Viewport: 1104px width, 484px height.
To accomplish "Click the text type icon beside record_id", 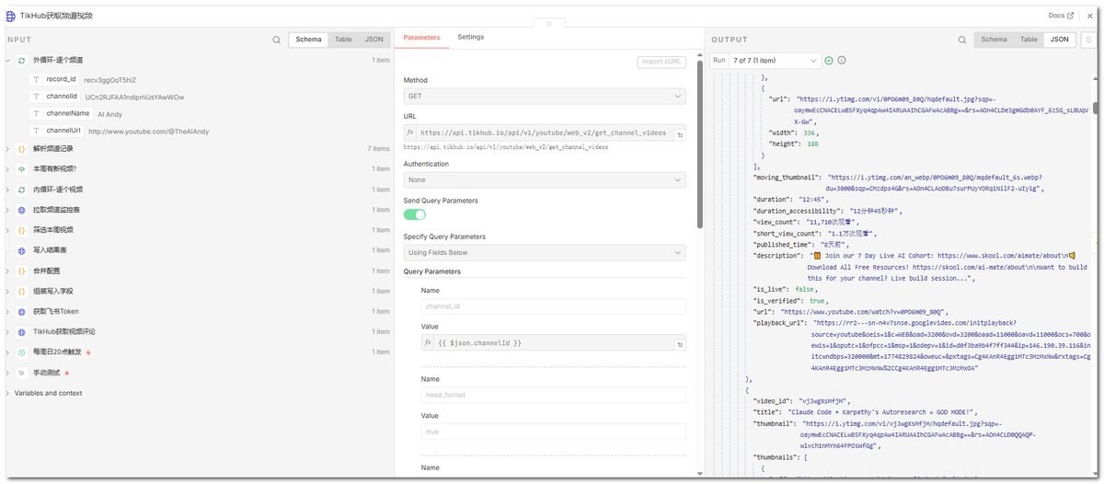I will [x=37, y=80].
